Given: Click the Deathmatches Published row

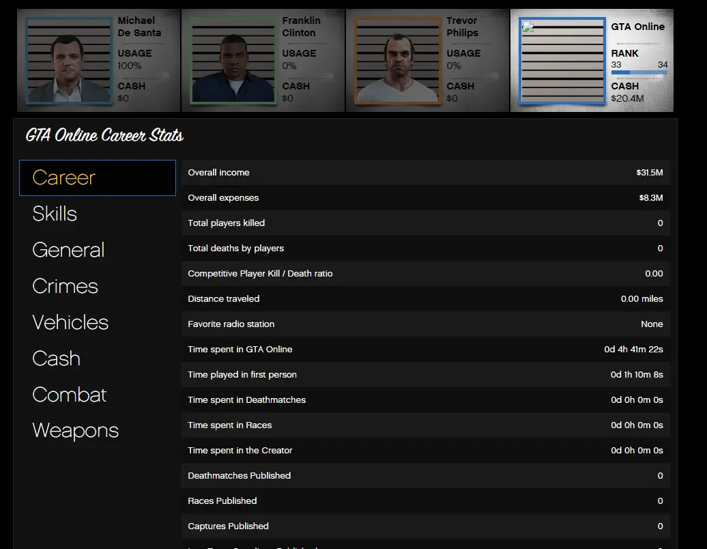Looking at the screenshot, I should point(426,475).
